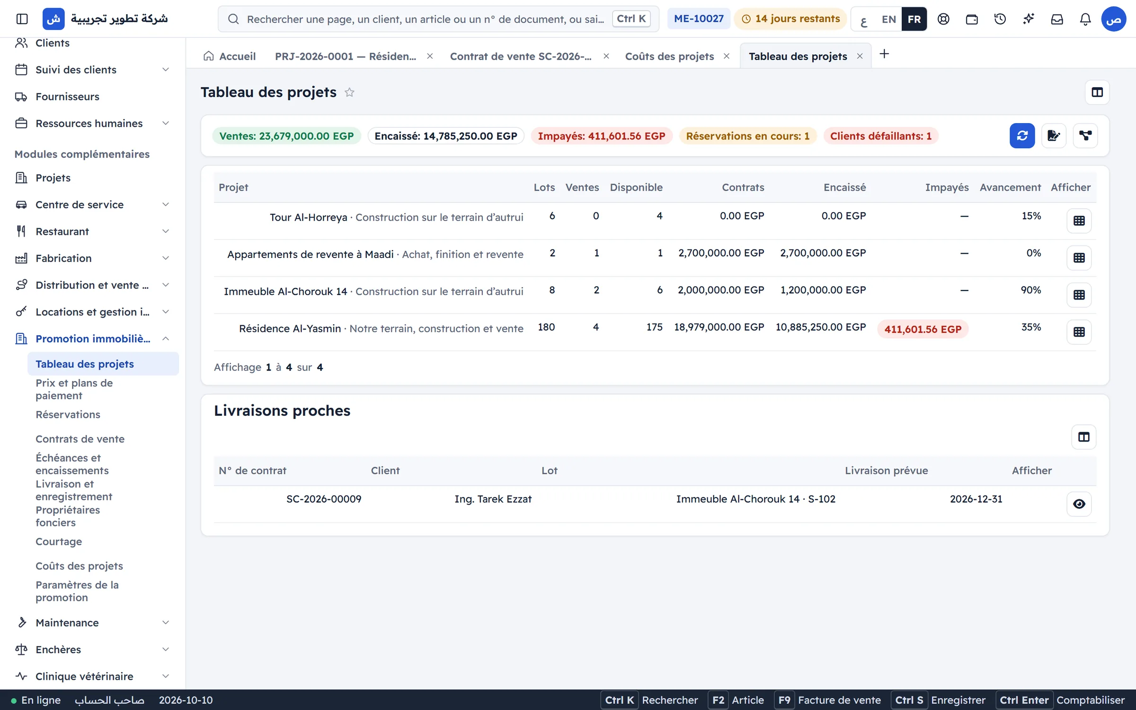Open a new tab with the plus button
The height and width of the screenshot is (710, 1136).
click(884, 54)
